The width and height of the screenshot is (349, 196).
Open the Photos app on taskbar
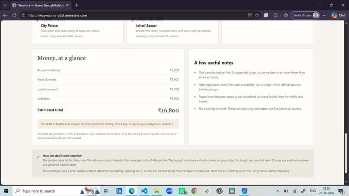[x=244, y=191]
